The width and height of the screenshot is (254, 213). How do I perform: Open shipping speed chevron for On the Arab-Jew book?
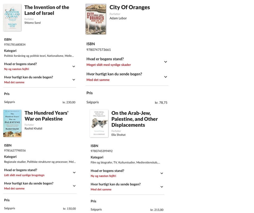[162, 187]
